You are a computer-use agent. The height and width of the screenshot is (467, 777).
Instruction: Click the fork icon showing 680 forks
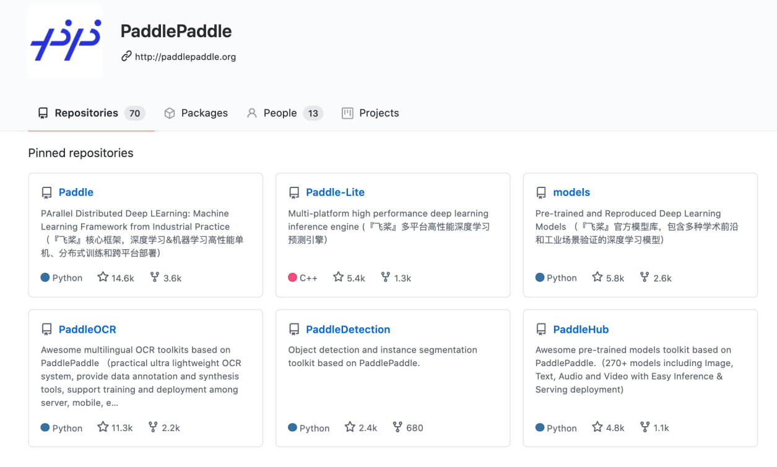[397, 427]
